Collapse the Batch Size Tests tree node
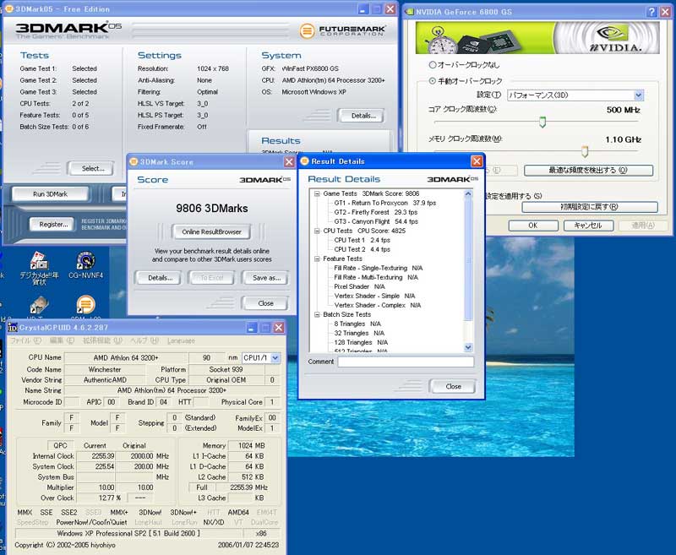 point(317,314)
